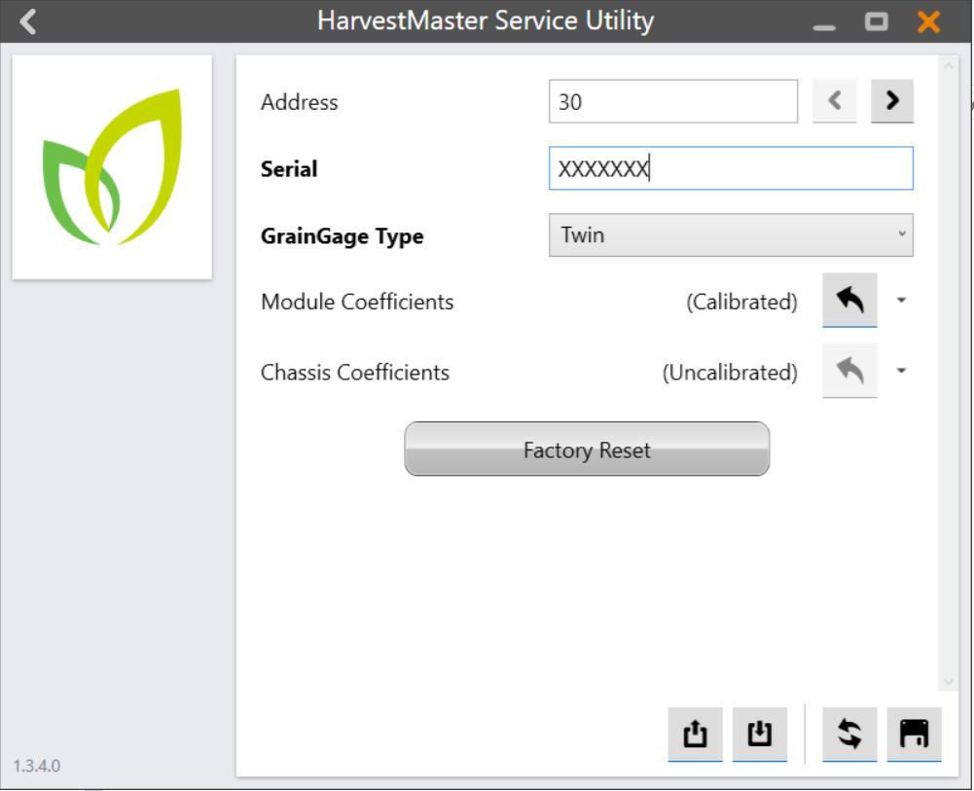974x791 pixels.
Task: Maximize the Service Utility window
Action: 876,21
